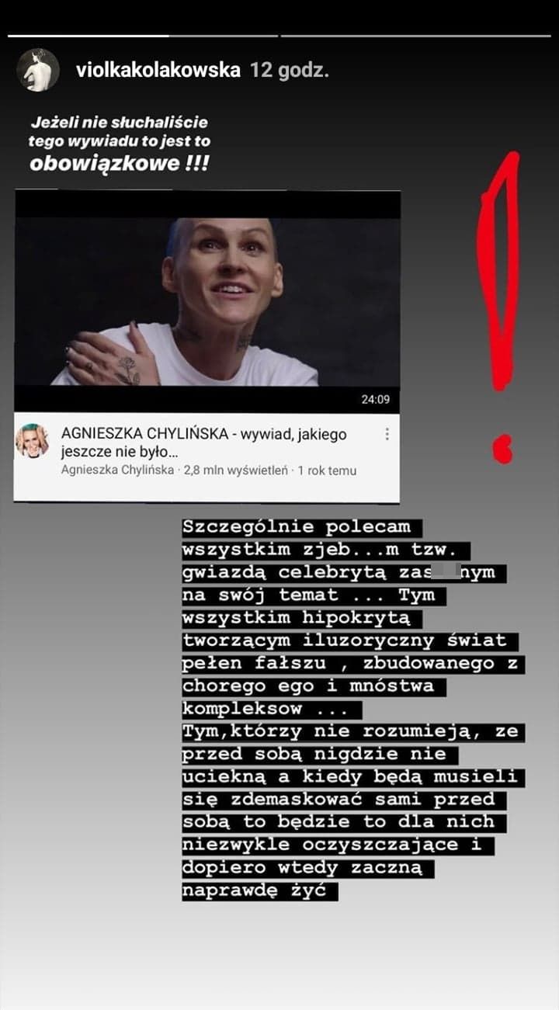Play the Agnieszka Chylińska interview thumbnail
Image resolution: width=559 pixels, height=1010 pixels.
[x=207, y=301]
